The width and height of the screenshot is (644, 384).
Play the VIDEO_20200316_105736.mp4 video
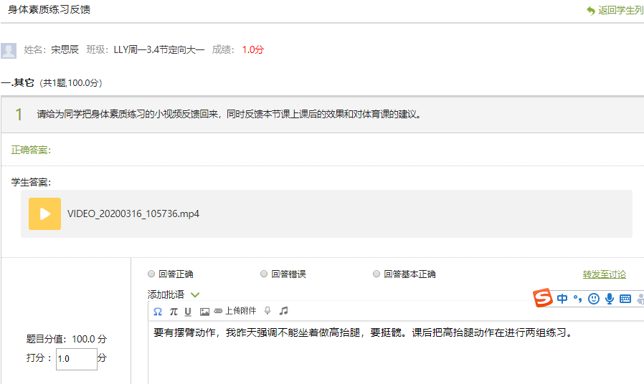click(x=44, y=213)
